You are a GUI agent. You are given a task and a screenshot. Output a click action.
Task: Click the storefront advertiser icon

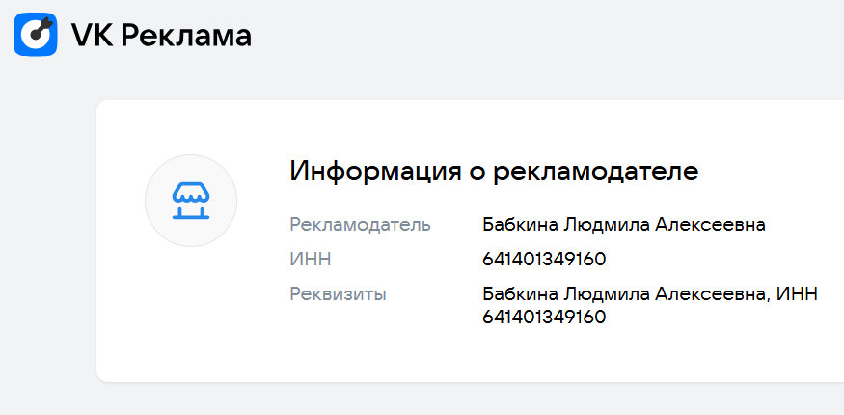(x=191, y=201)
